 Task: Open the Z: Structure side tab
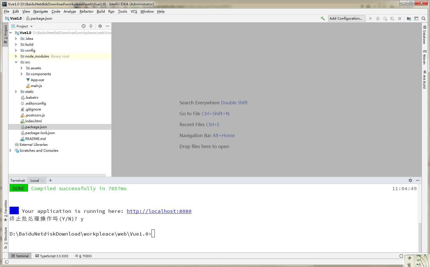tap(5, 238)
